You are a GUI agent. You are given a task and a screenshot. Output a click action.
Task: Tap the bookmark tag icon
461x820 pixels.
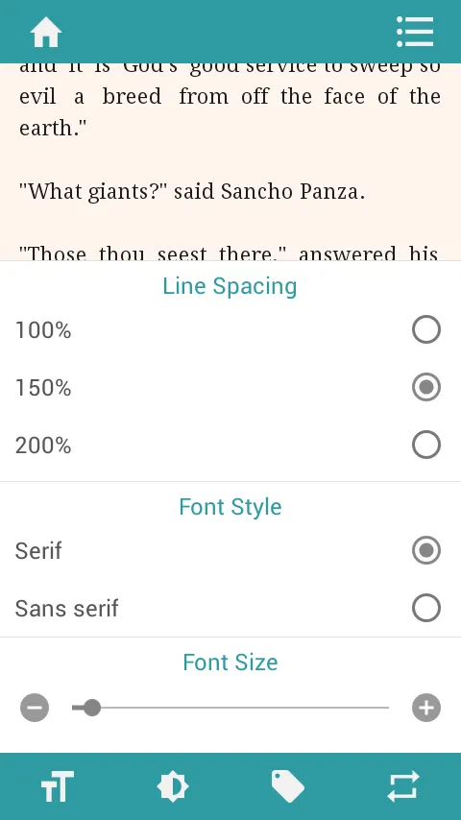[x=288, y=786]
